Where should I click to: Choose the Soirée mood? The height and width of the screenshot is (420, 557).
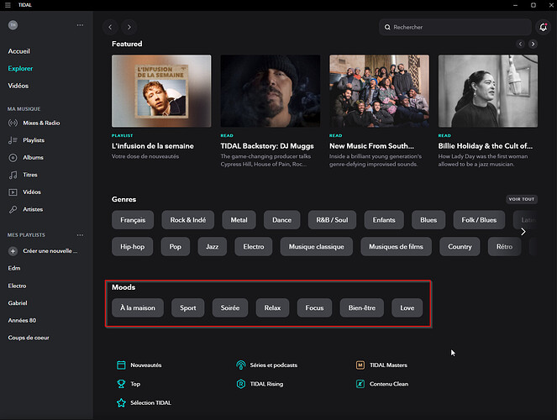[230, 307]
